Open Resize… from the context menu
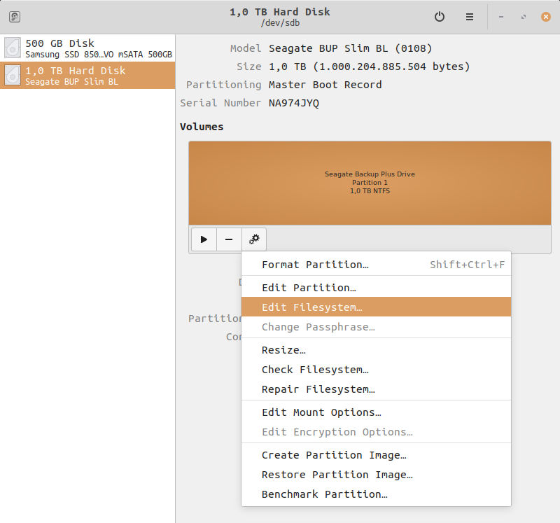560x523 pixels. point(376,350)
